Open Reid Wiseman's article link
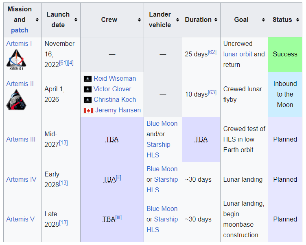This screenshot has width=306, height=245. tap(115, 79)
